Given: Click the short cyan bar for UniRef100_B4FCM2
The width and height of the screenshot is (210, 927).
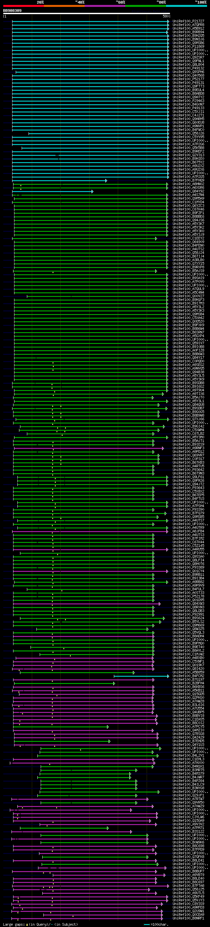Looking at the screenshot, I should (141, 676).
